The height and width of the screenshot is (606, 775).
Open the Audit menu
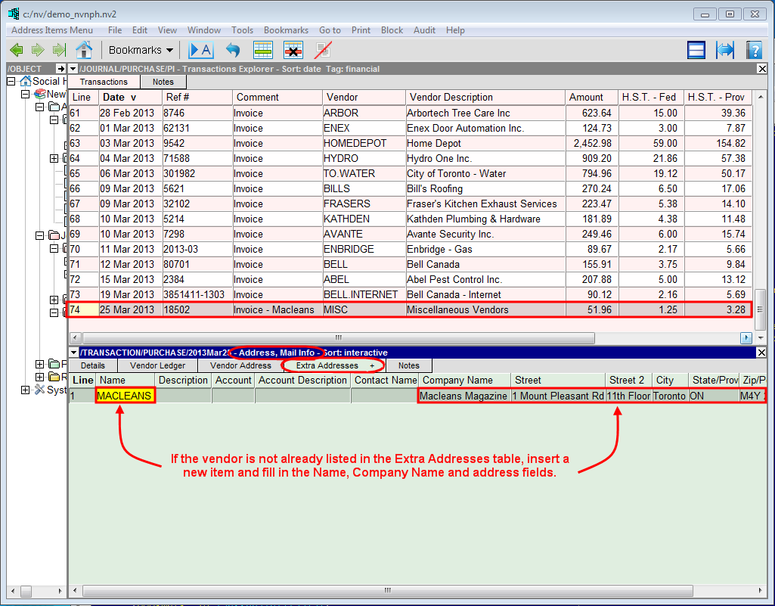tap(424, 30)
